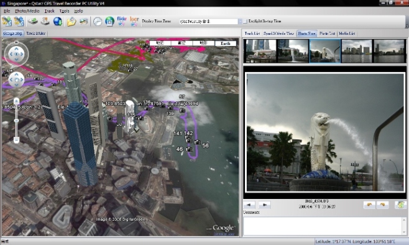The height and width of the screenshot is (245, 409).
Task: Switch to the Track List tab
Action: (252, 34)
